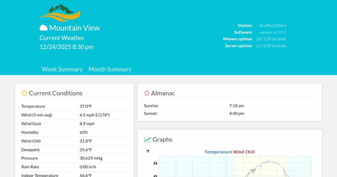Click the weewx v4.10.2 software version
The width and height of the screenshot is (337, 177).
tap(273, 32)
